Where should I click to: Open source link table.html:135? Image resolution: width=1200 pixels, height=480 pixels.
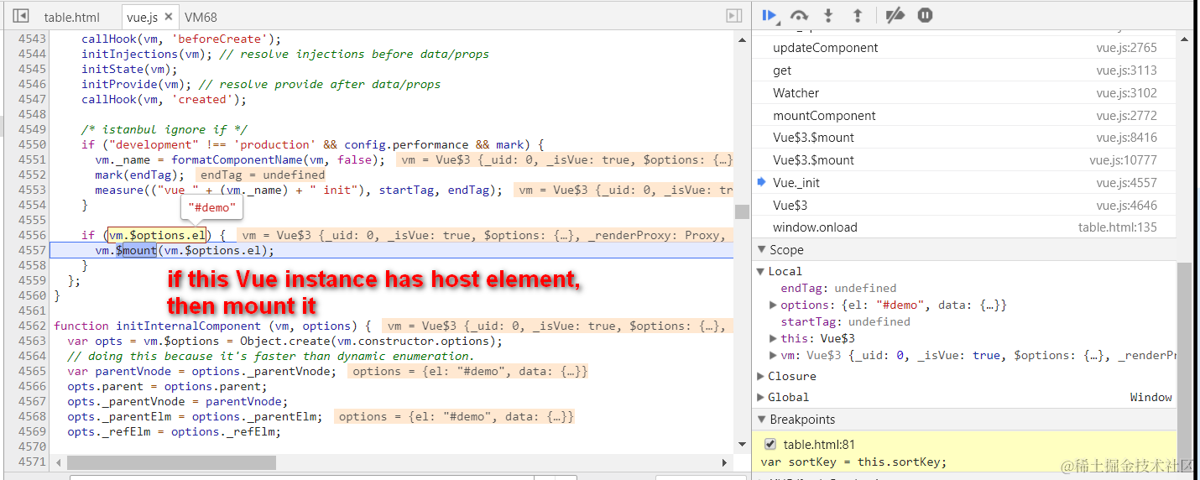pos(1118,227)
